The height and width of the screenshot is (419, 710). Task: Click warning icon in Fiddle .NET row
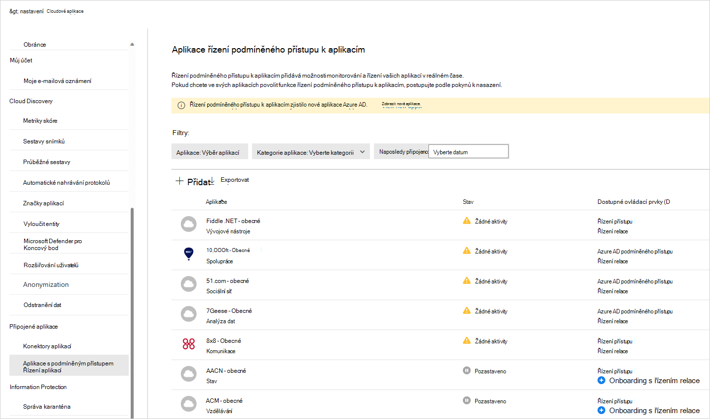(x=467, y=221)
